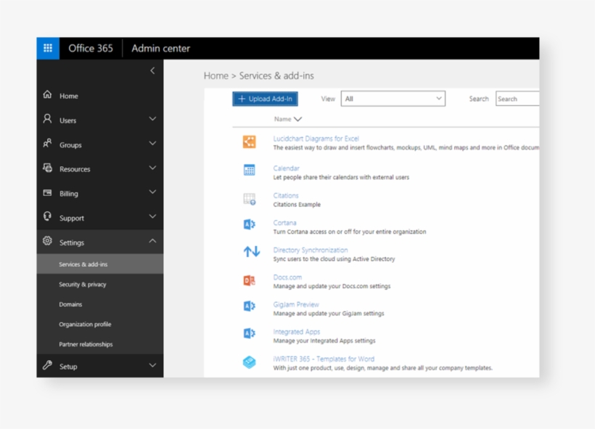Click 'Let people share their calendars' description
Viewport: 595px width, 429px height.
point(341,177)
